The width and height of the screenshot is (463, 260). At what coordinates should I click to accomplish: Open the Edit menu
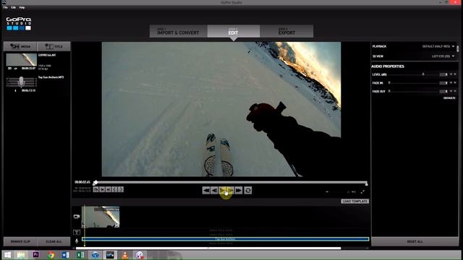13,7
